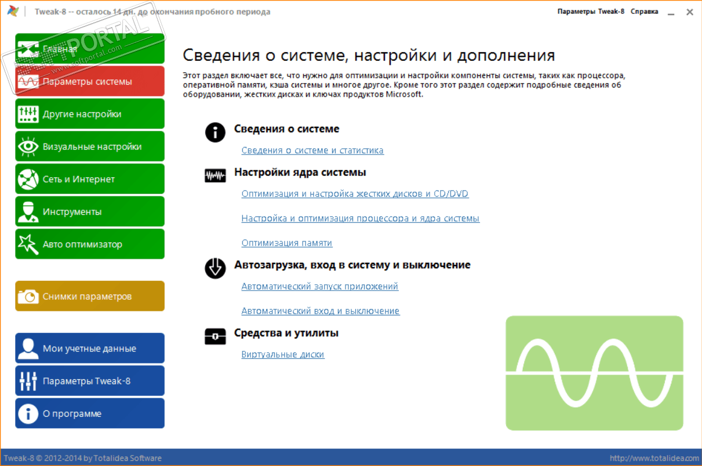Close the Tweak-8 window

pyautogui.click(x=690, y=12)
